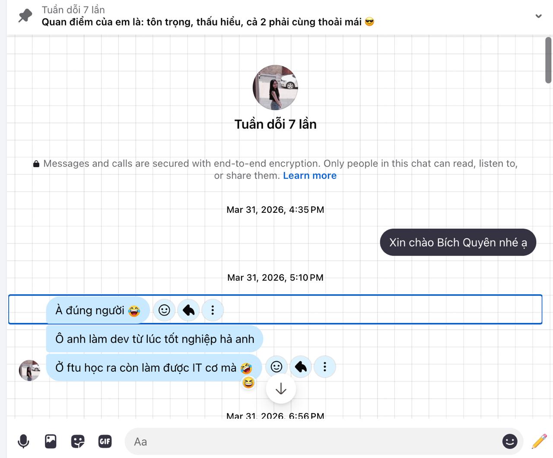Image resolution: width=553 pixels, height=458 pixels.
Task: Follow the "Learn more" encryption link
Action: click(x=310, y=176)
